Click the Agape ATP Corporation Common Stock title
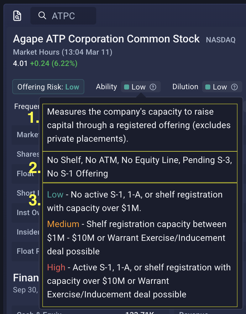246x314 pixels. pyautogui.click(x=106, y=39)
